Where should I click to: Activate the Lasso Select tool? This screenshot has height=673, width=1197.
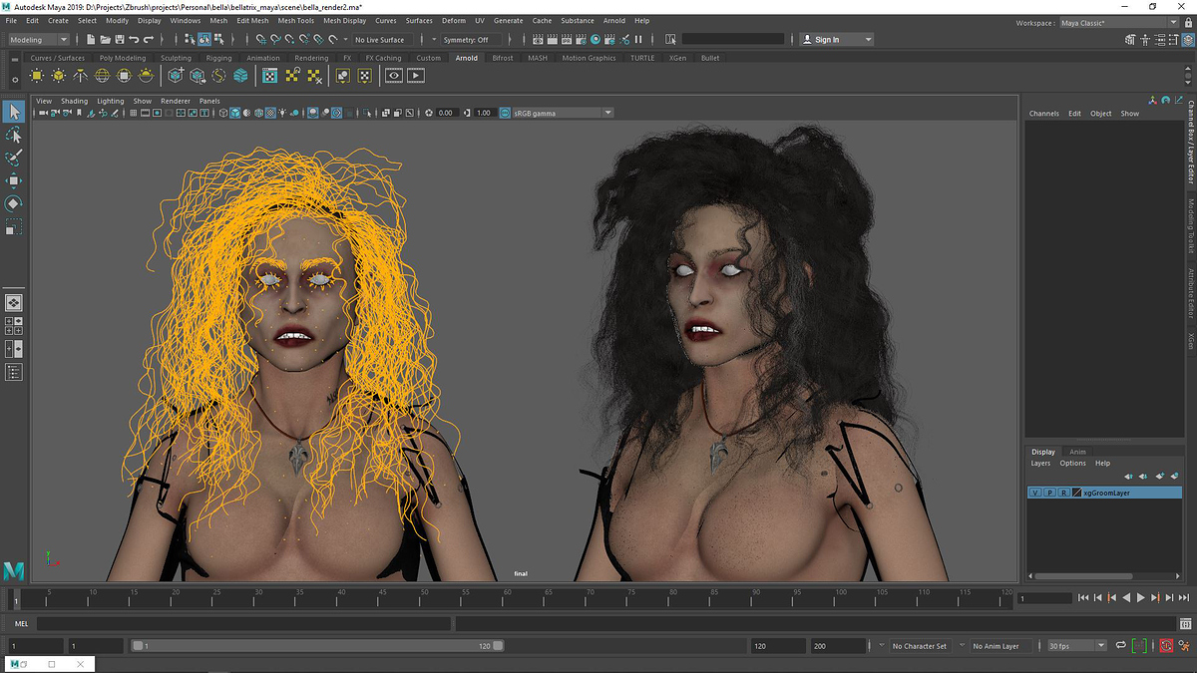(x=14, y=135)
